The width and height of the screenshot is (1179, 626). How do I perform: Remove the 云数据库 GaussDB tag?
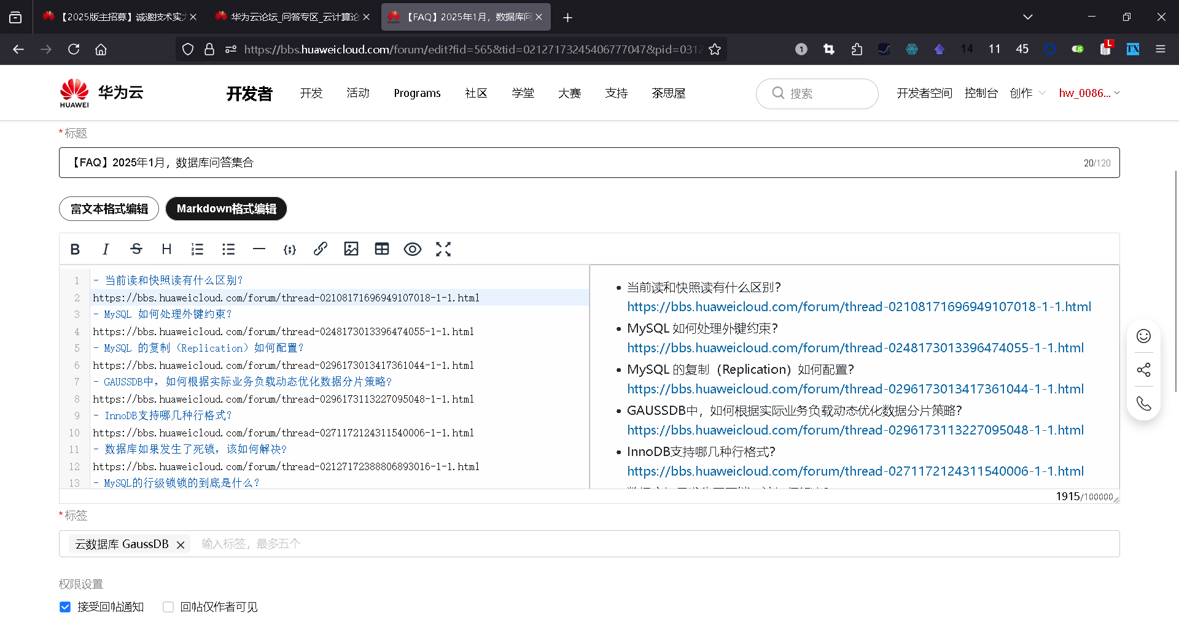[181, 544]
